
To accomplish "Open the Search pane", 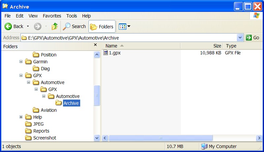I will click(x=74, y=26).
